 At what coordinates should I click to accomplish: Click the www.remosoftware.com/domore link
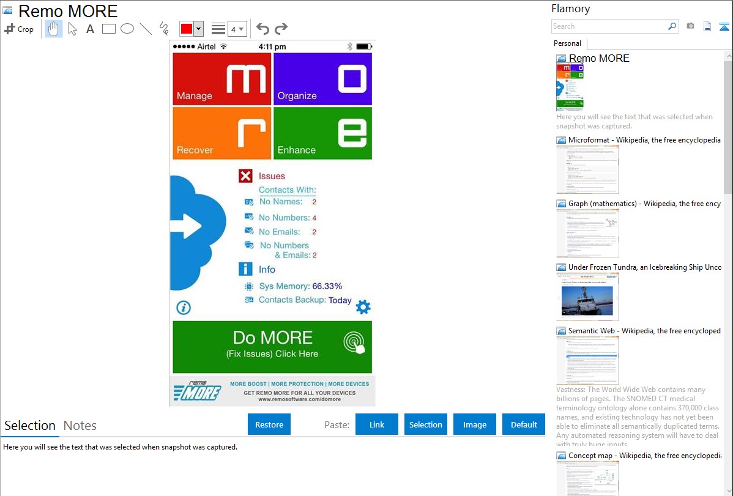pos(300,399)
